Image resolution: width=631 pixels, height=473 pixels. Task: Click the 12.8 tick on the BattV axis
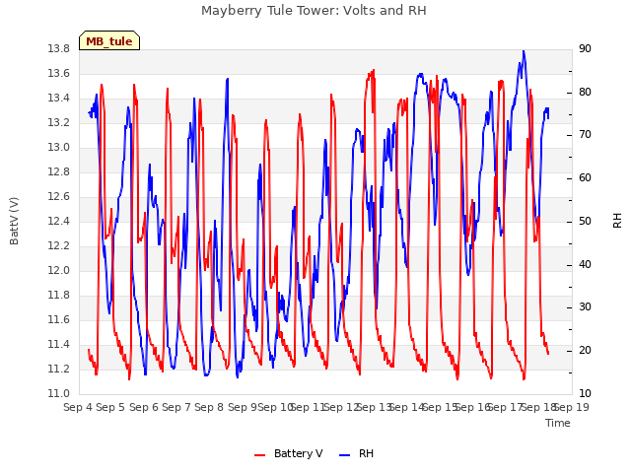(59, 172)
